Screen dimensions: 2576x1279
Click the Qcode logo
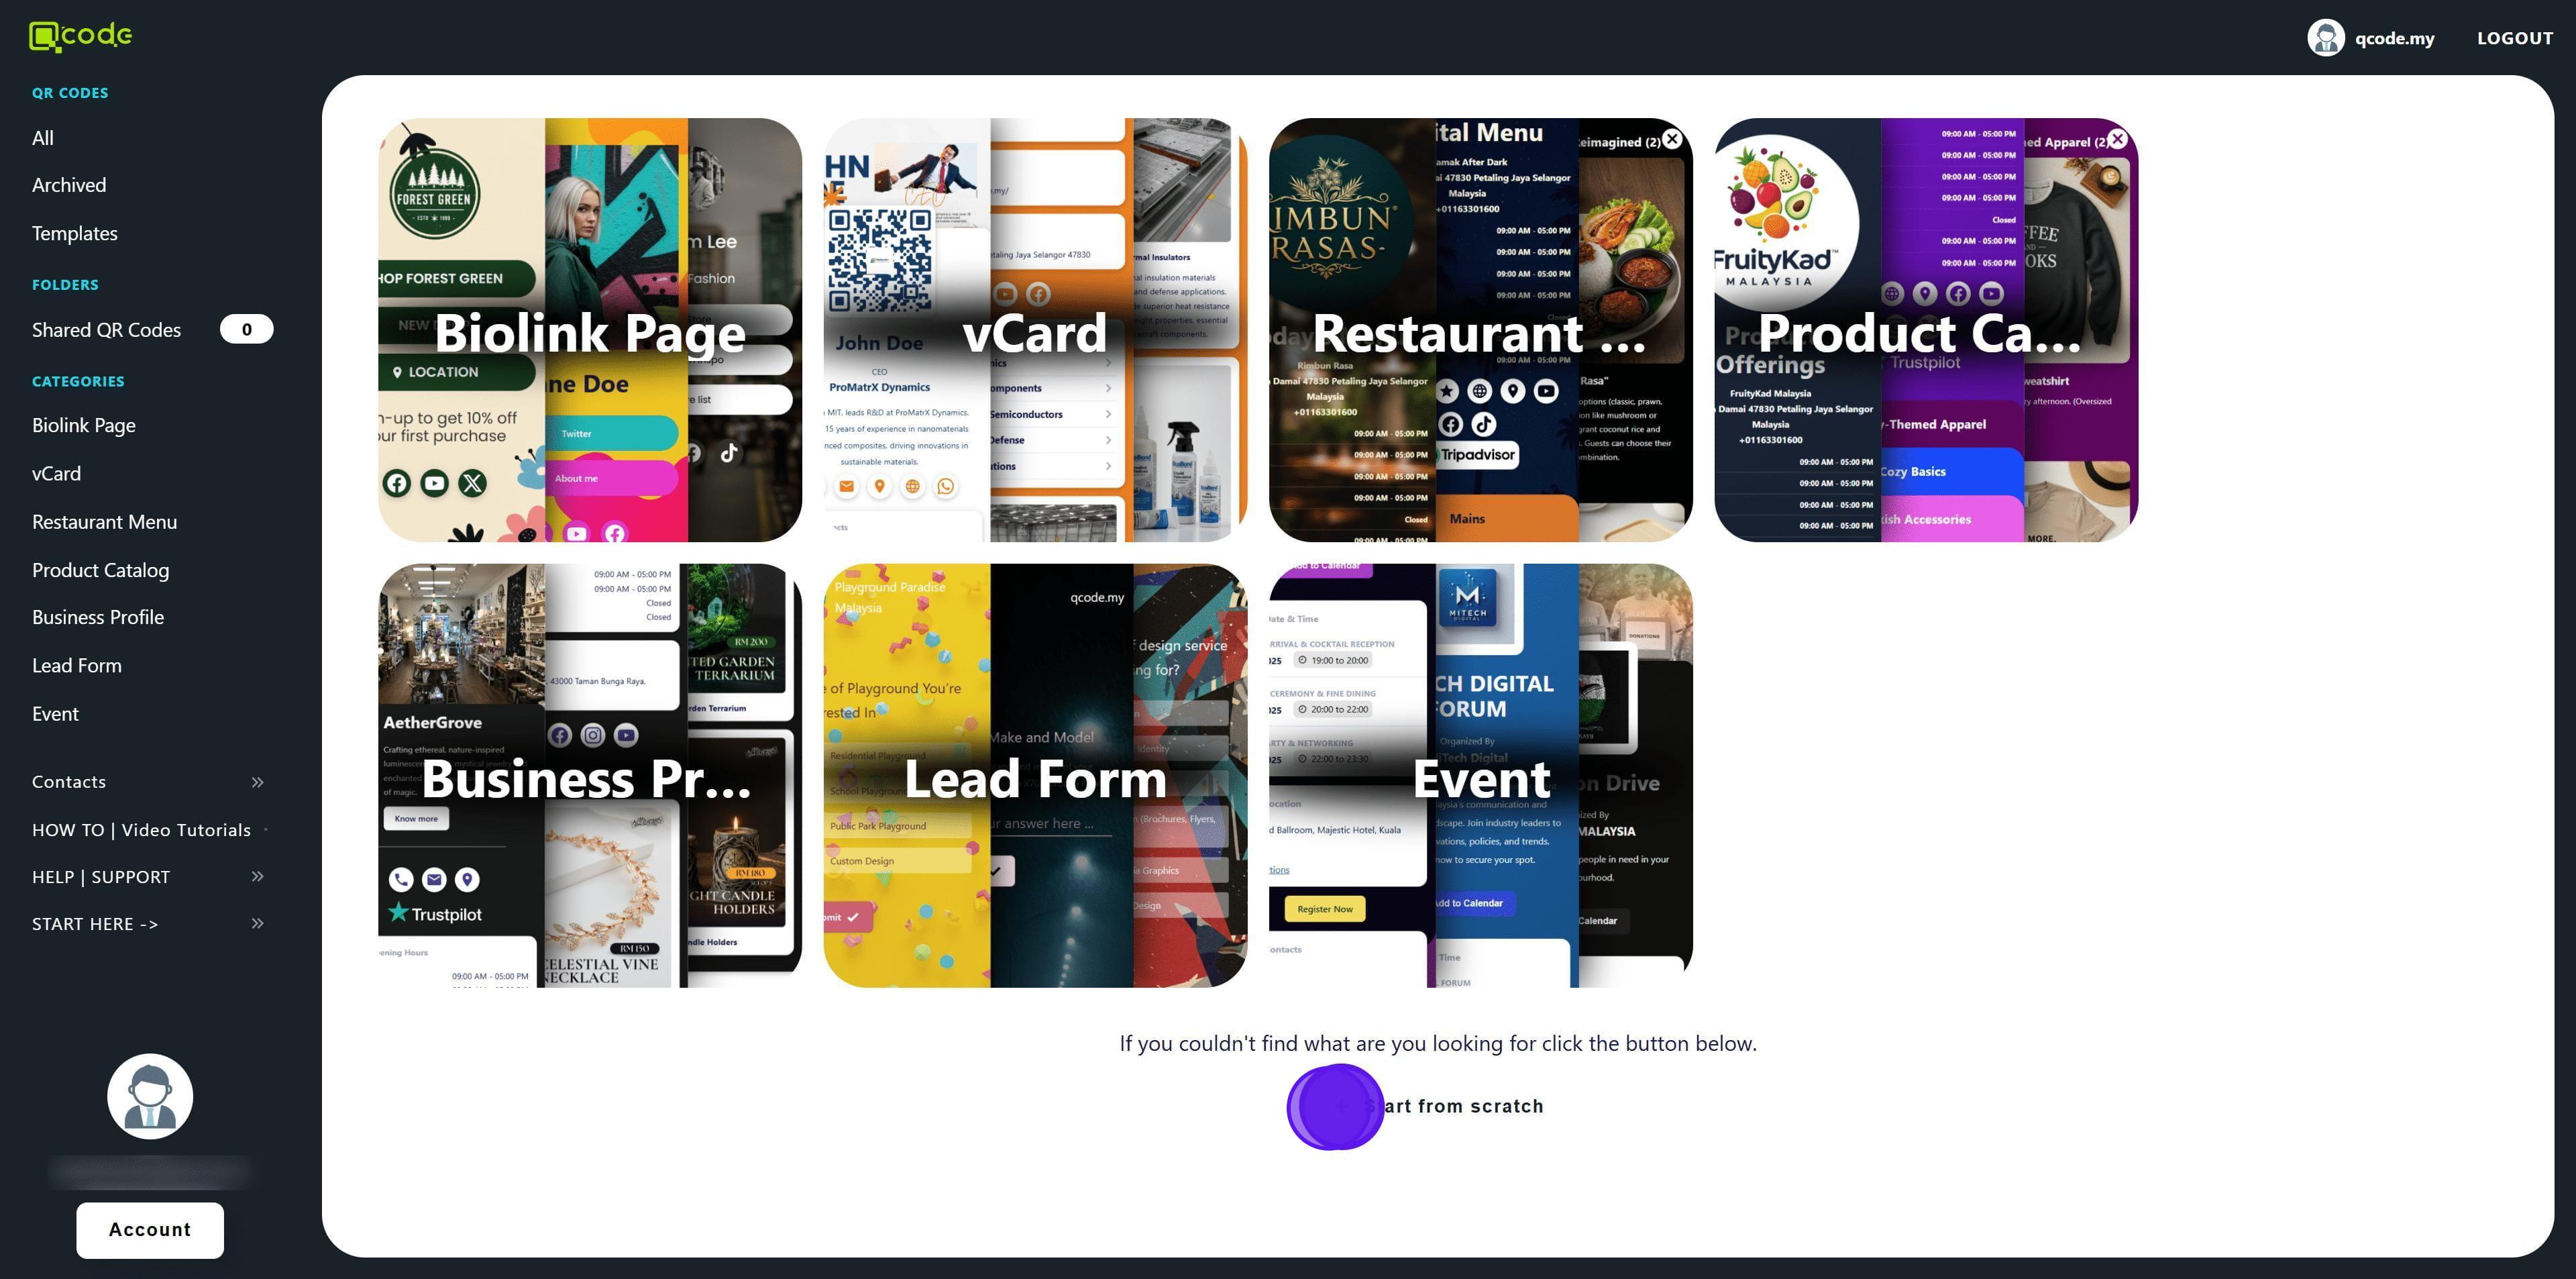pyautogui.click(x=80, y=36)
